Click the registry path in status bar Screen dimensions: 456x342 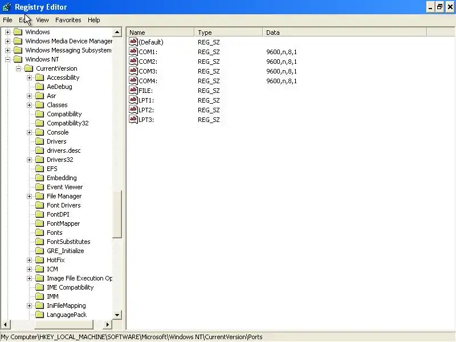click(132, 337)
